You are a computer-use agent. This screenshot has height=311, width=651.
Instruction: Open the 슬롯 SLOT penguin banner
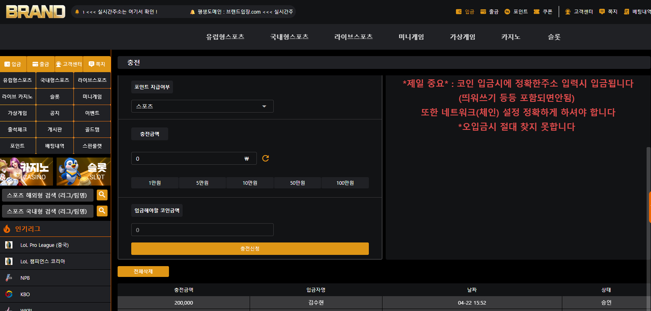coord(83,172)
